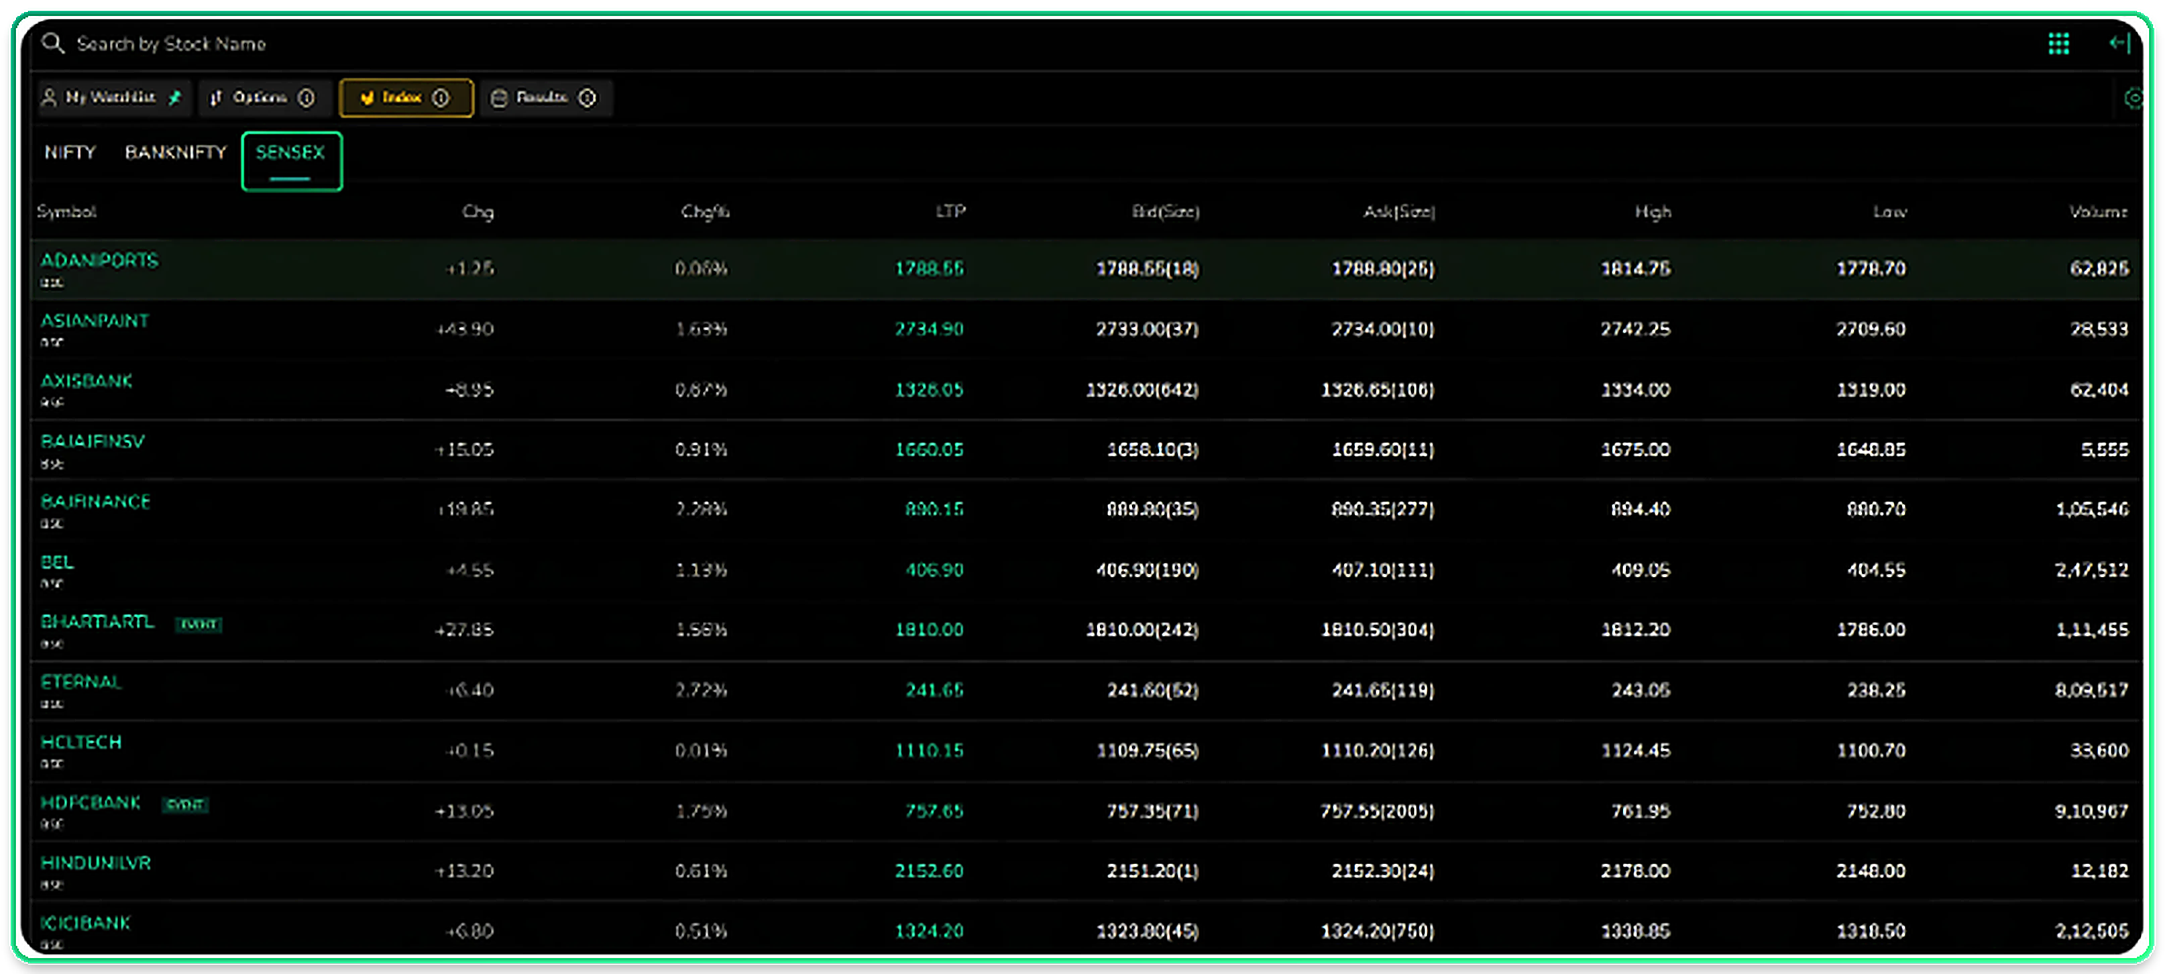Switch to the BANKNIFTY index list
Image resolution: width=2165 pixels, height=974 pixels.
[x=176, y=152]
